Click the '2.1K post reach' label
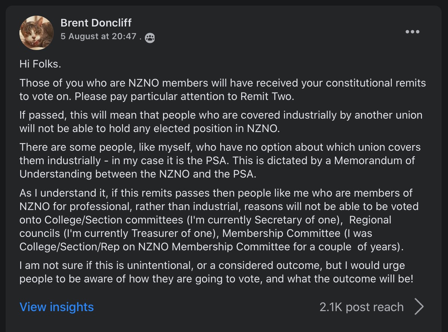 pos(361,307)
